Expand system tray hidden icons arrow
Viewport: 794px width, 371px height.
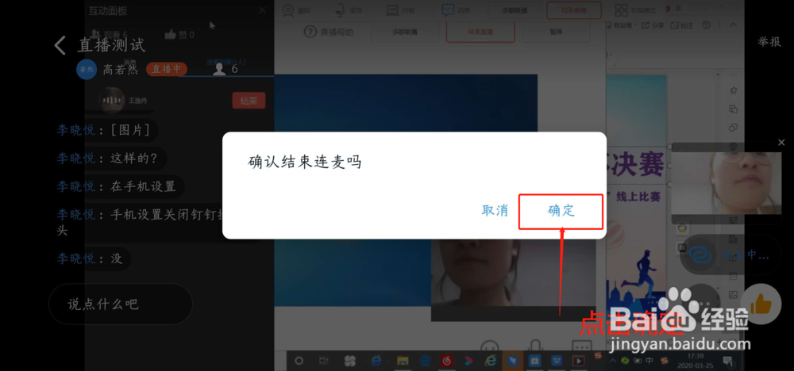pos(615,361)
